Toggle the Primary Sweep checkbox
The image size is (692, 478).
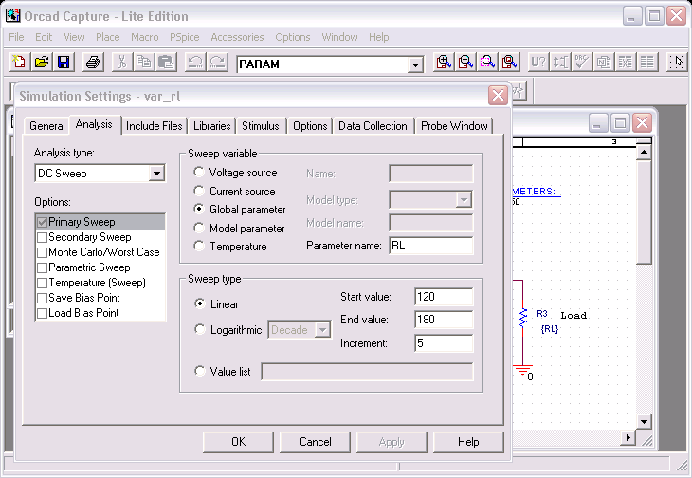click(x=43, y=222)
